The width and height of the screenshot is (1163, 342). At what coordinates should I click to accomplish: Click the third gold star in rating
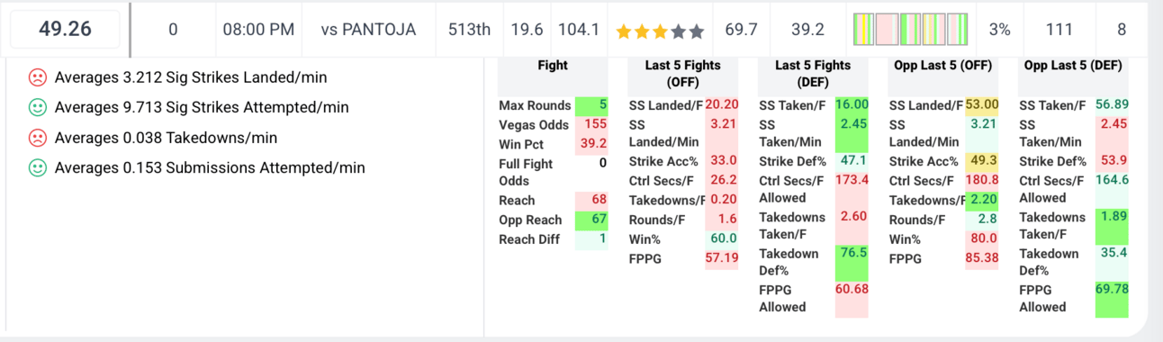660,31
